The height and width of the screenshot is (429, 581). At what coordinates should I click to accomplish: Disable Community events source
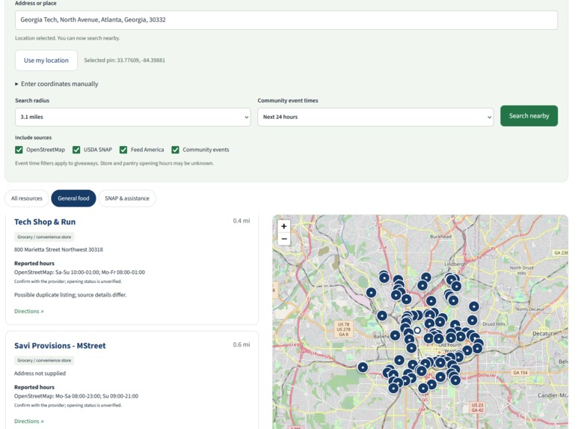coord(175,150)
